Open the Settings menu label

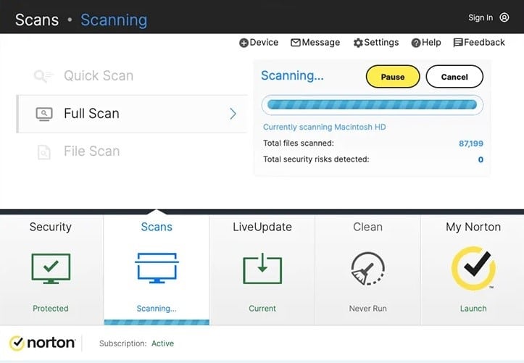[381, 43]
